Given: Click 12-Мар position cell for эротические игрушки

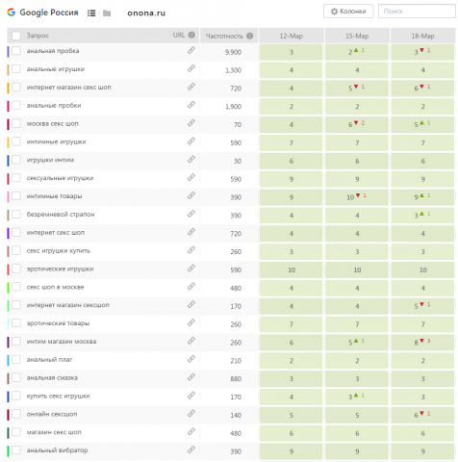Looking at the screenshot, I should coord(292,269).
